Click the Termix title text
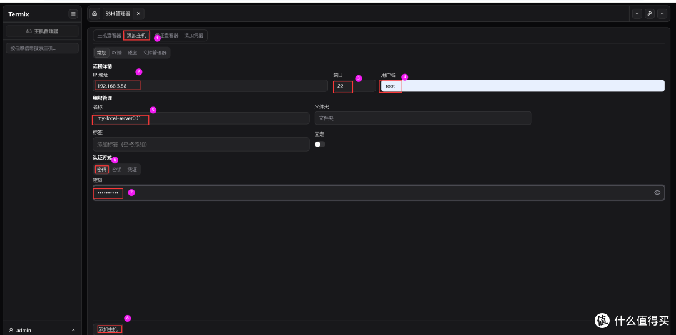 click(19, 14)
